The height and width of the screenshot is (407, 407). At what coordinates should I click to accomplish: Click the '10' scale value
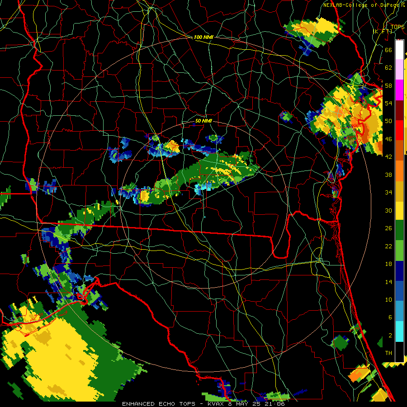coord(388,299)
